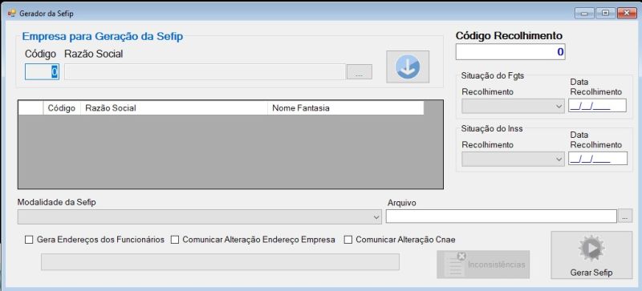Maximize the Gerador da Sefip window
This screenshot has height=291, width=642.
(605, 14)
